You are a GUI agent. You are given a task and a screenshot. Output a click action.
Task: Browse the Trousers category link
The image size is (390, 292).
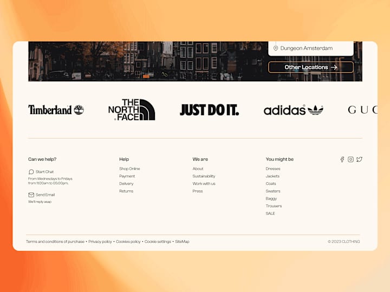tap(274, 206)
